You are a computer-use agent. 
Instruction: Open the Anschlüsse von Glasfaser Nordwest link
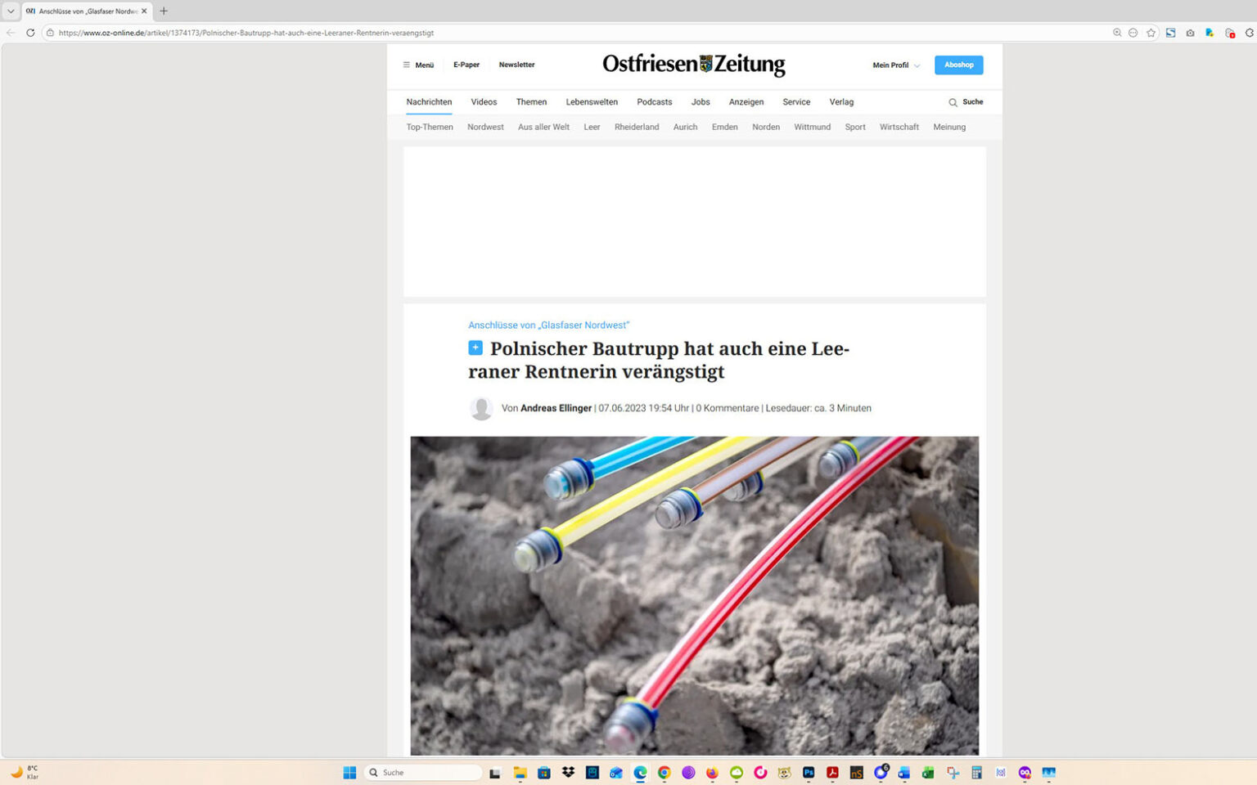coord(548,325)
